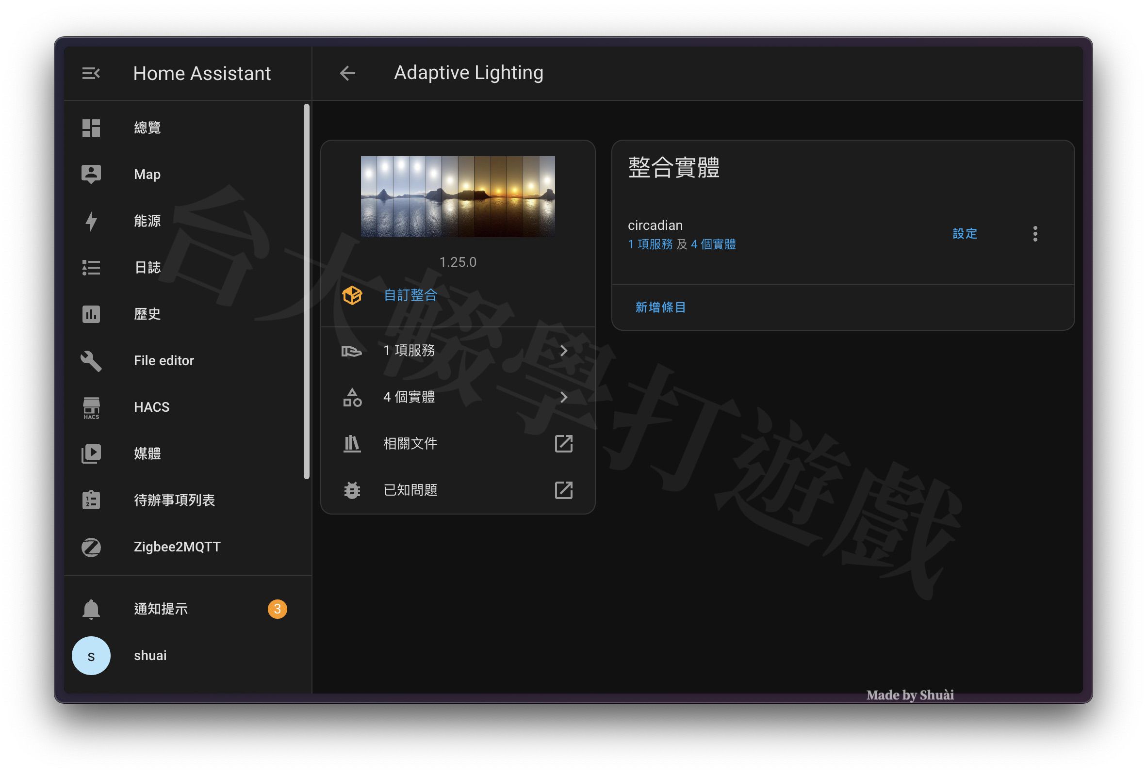Click the Adaptive Lighting page title
Image resolution: width=1147 pixels, height=775 pixels.
coord(468,73)
